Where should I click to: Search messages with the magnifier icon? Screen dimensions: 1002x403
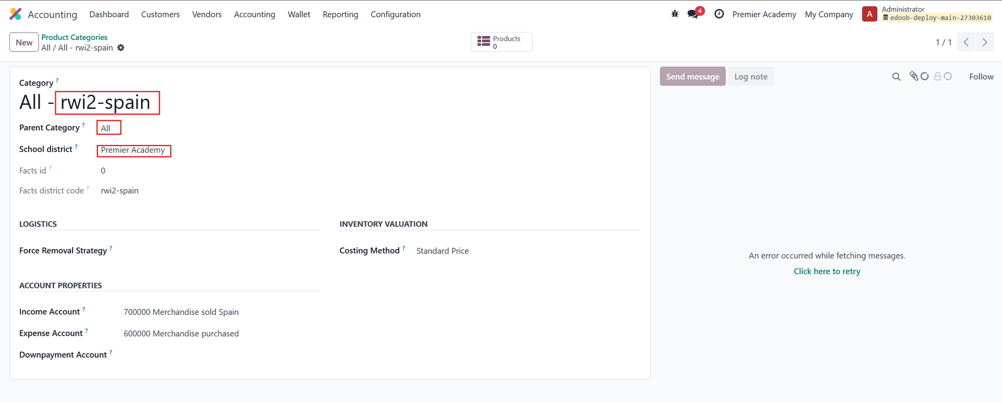pos(896,77)
